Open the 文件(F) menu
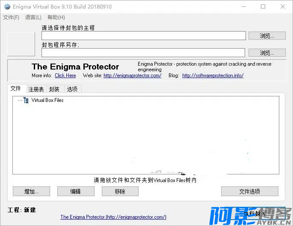The image size is (293, 226). click(x=11, y=17)
